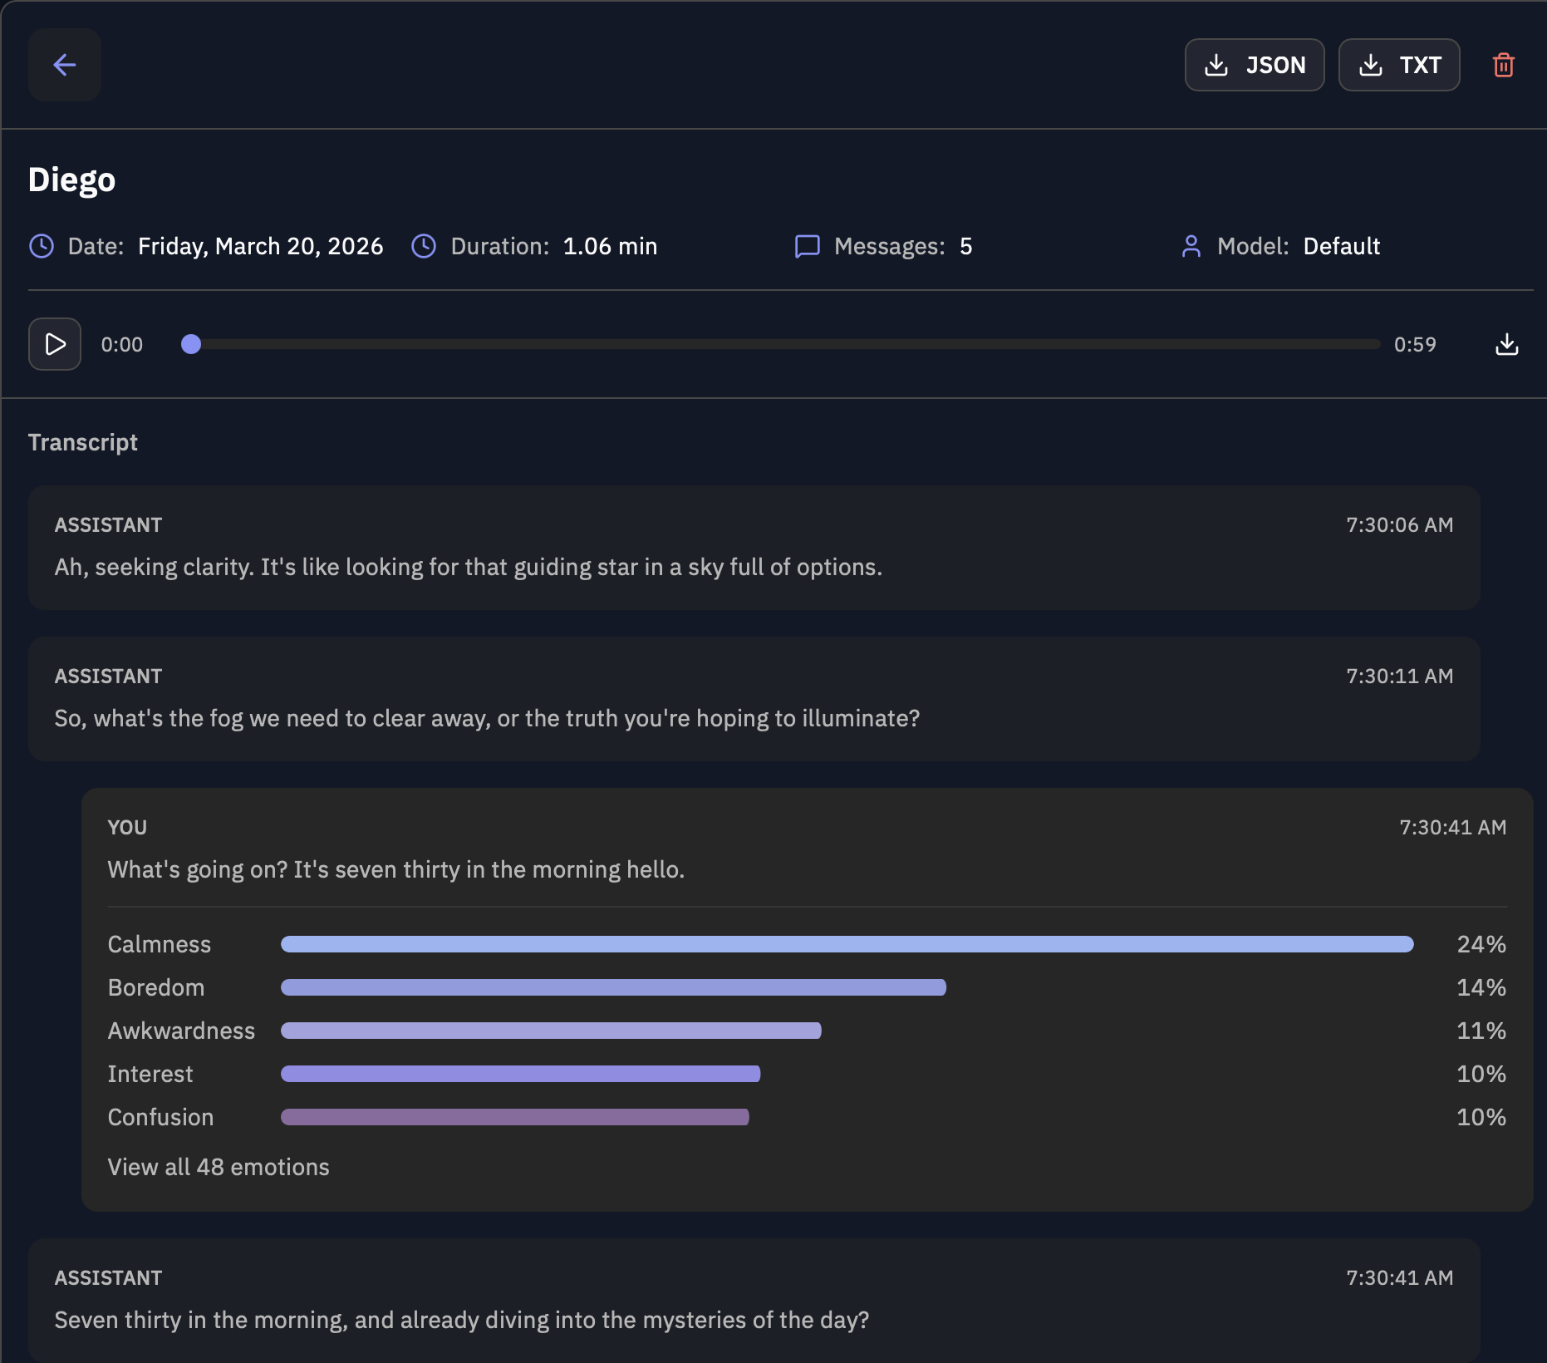This screenshot has height=1363, width=1547.
Task: Click the 'YOU' speaker label
Action: (x=127, y=827)
